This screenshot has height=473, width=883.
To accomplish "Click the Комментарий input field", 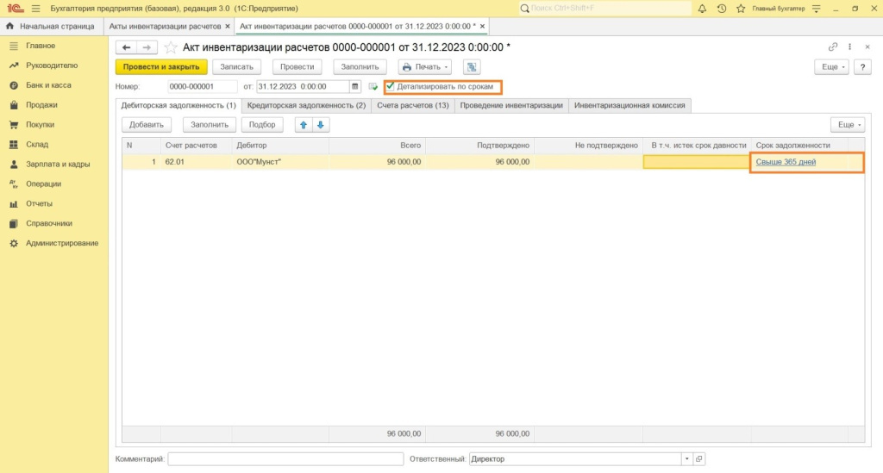I will click(285, 459).
